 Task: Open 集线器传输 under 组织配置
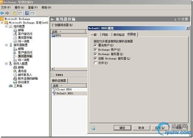pos(25,38)
